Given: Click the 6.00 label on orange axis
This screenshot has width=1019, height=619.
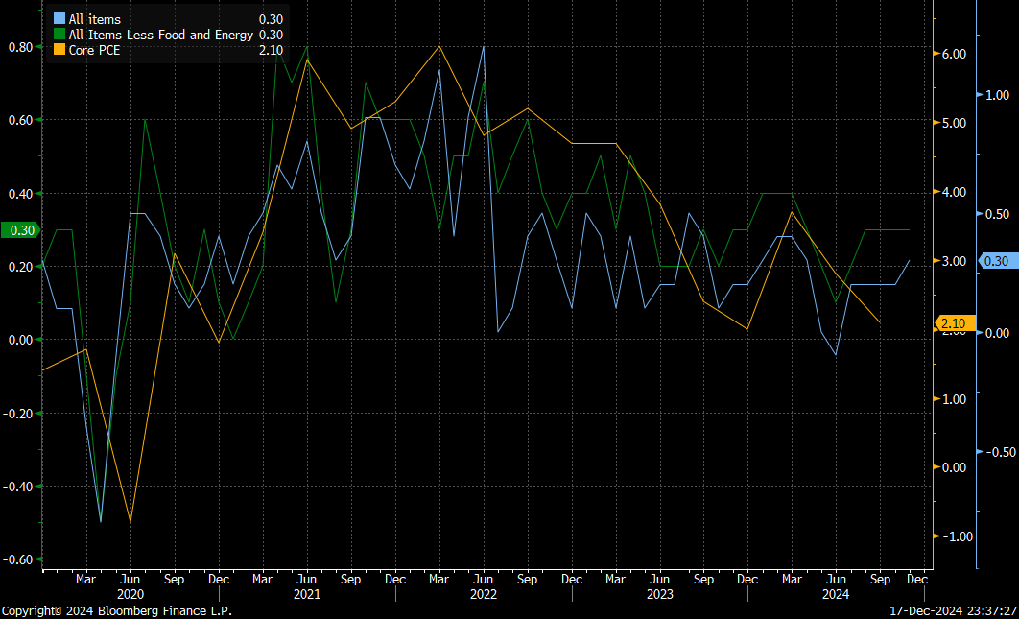Looking at the screenshot, I should coord(953,55).
